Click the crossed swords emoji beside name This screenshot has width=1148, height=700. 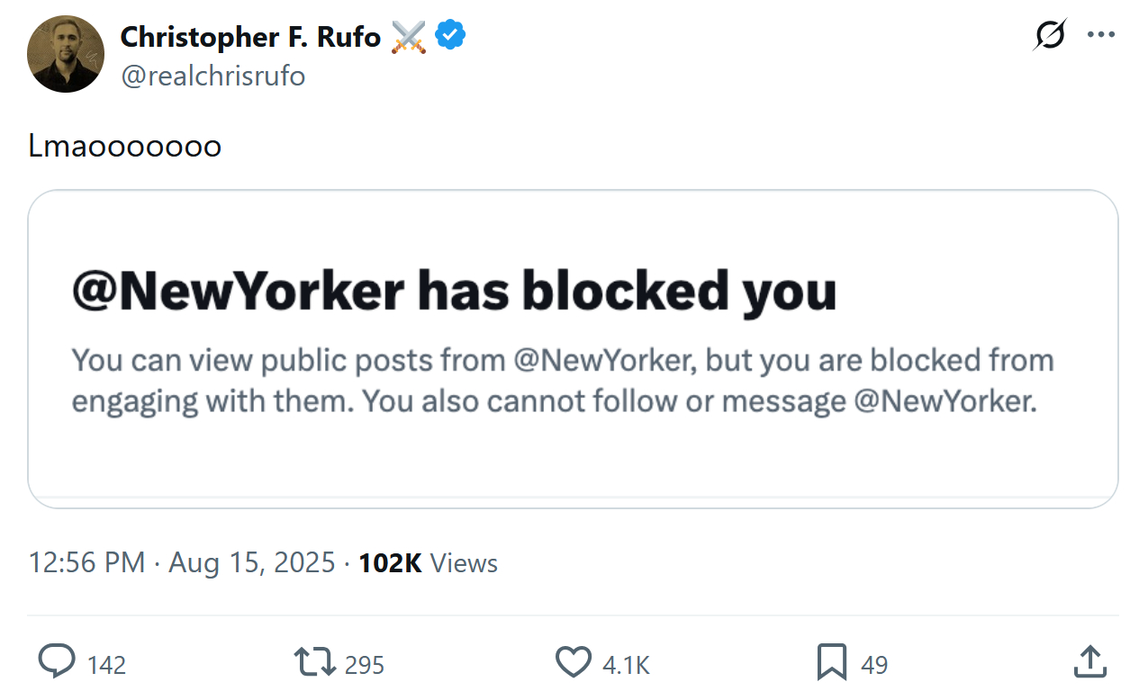[x=409, y=37]
